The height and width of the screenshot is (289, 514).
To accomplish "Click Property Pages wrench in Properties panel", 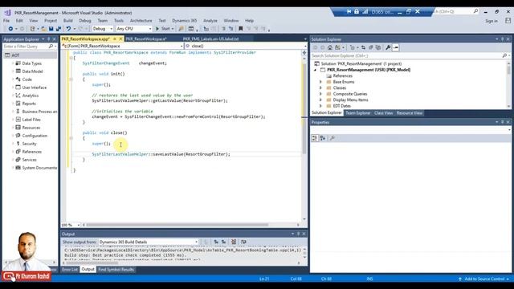I will tap(332, 138).
